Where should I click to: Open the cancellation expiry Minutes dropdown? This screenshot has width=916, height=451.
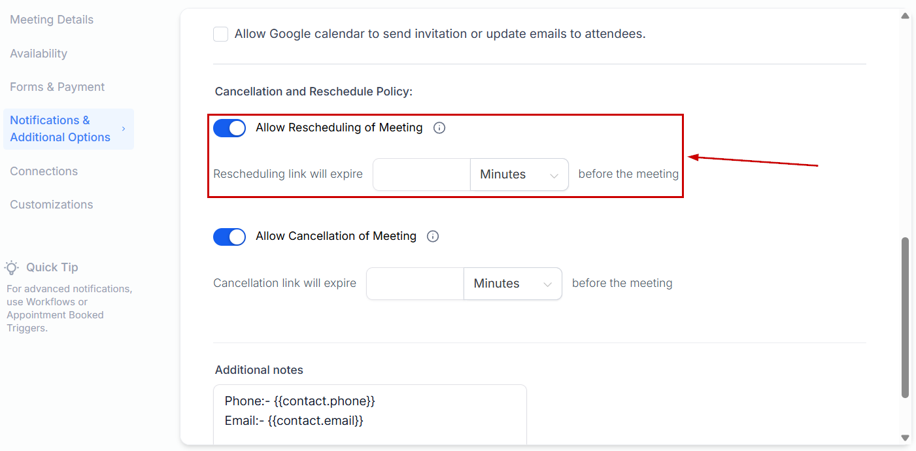[513, 284]
